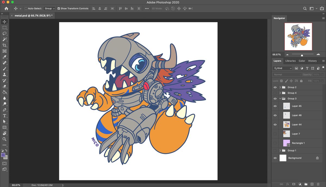Select the Pen tool
The width and height of the screenshot is (326, 187).
pyautogui.click(x=4, y=110)
